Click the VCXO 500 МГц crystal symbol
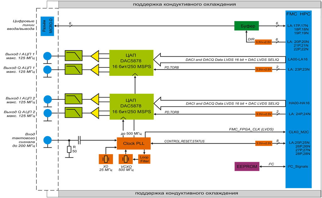 pos(125,159)
